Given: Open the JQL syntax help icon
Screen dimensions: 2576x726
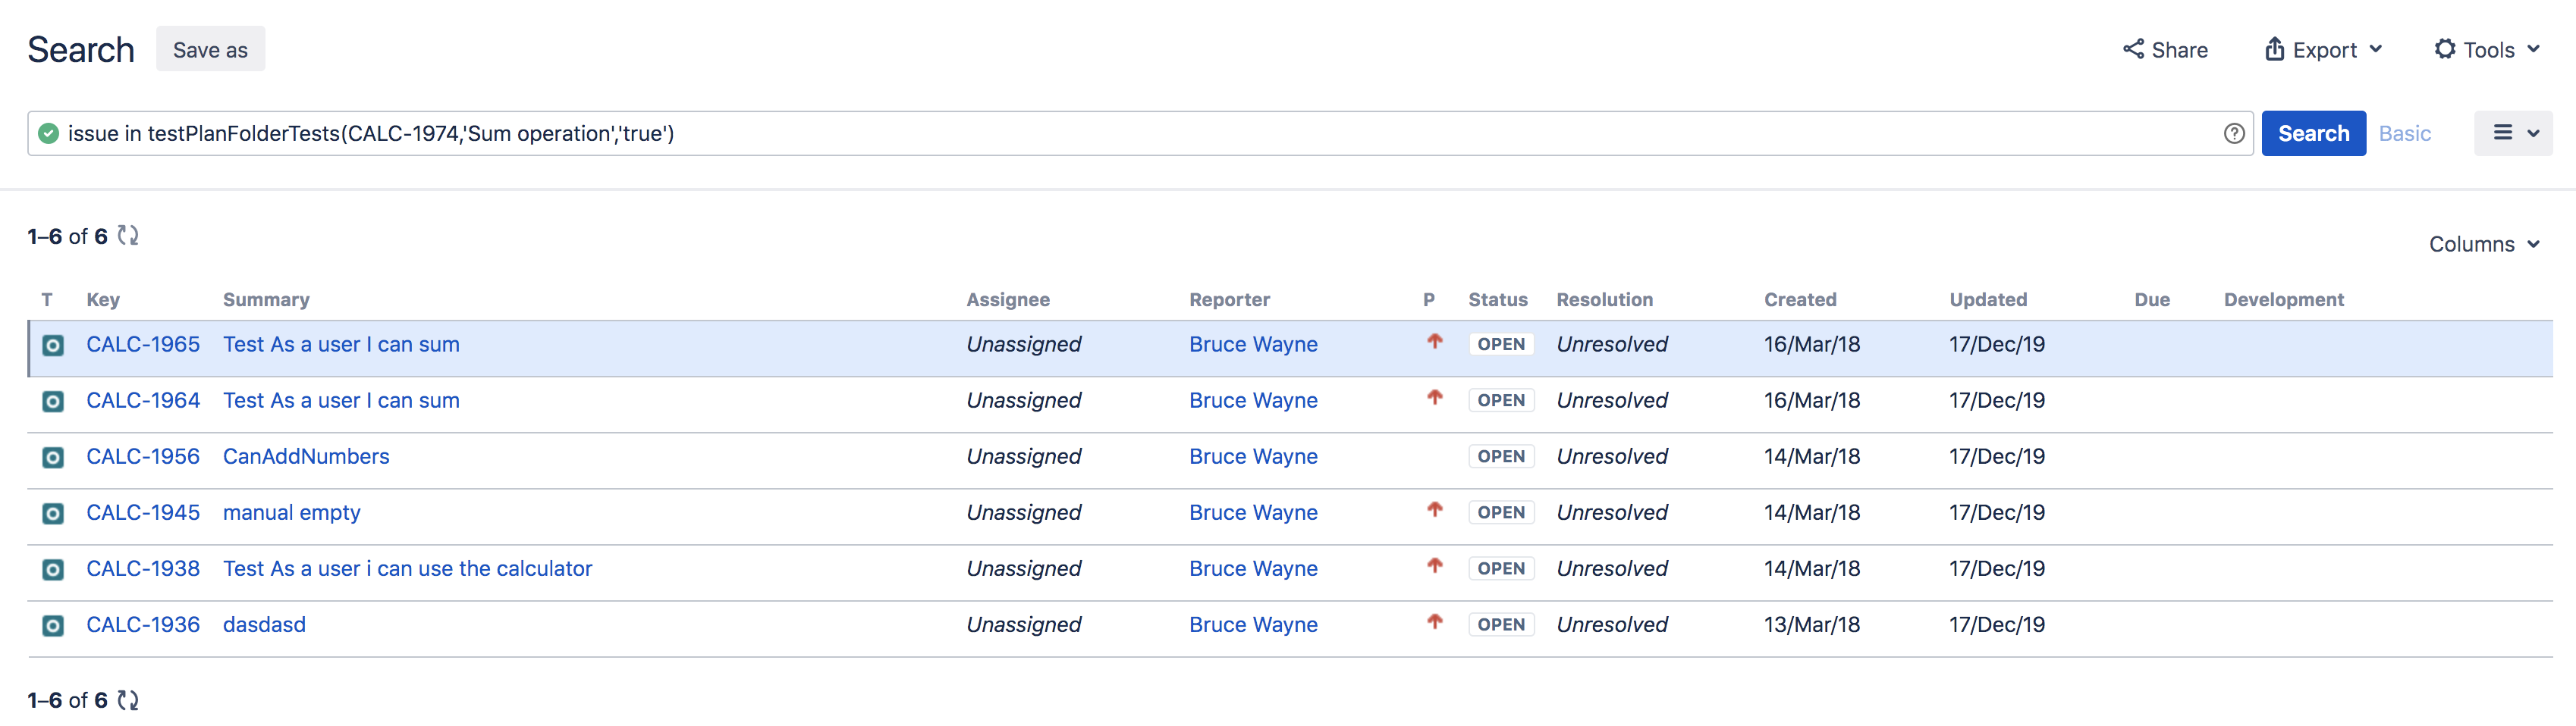Looking at the screenshot, I should [x=2234, y=134].
